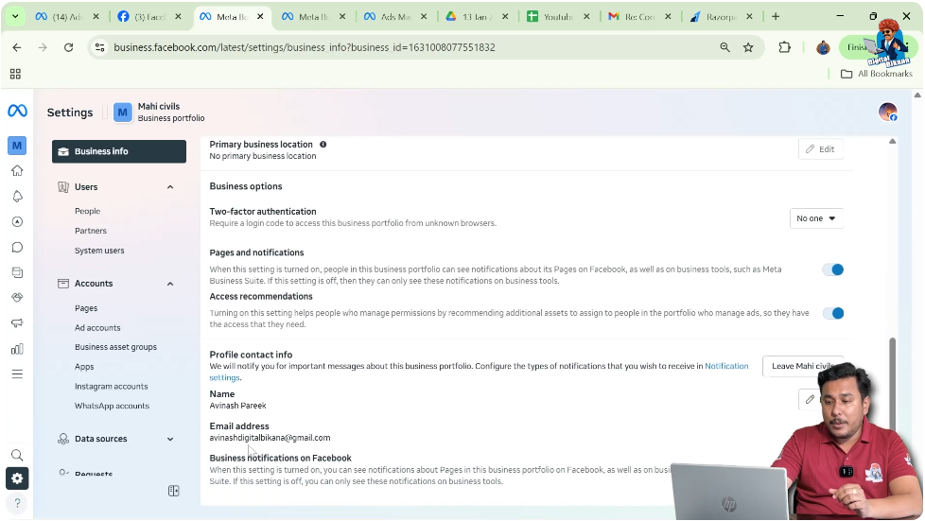Viewport: 925px width, 521px height.
Task: Open Notification settings link
Action: pos(726,366)
